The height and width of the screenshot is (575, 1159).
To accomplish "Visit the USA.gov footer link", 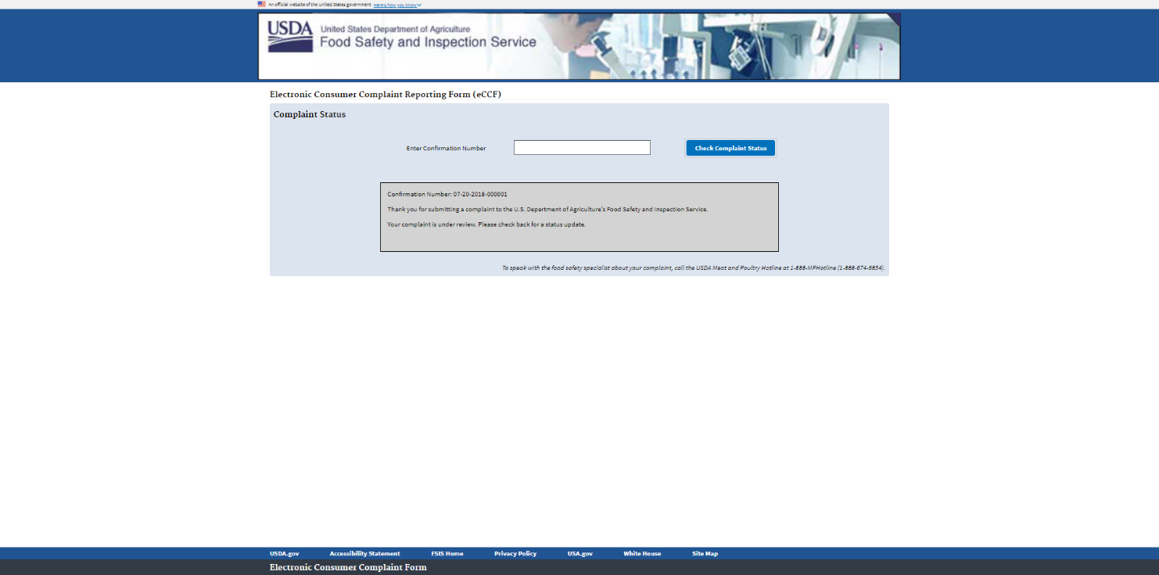I will point(579,554).
